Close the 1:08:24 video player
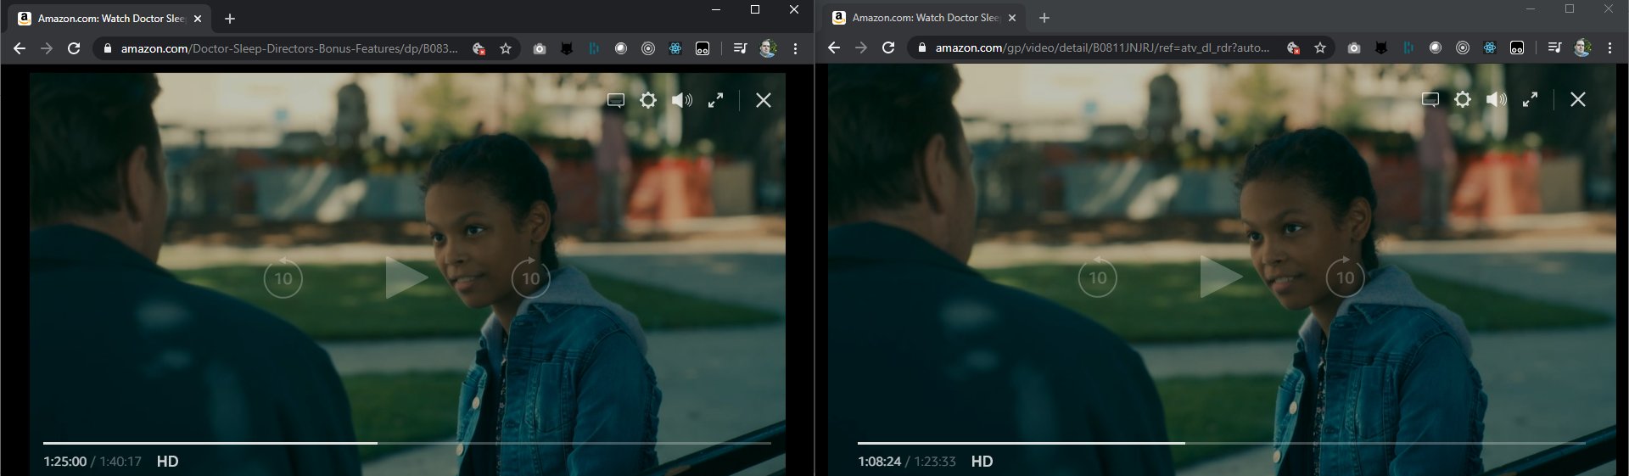The height and width of the screenshot is (476, 1629). [1578, 99]
